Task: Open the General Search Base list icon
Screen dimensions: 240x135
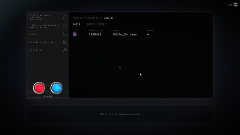Action: click(65, 42)
